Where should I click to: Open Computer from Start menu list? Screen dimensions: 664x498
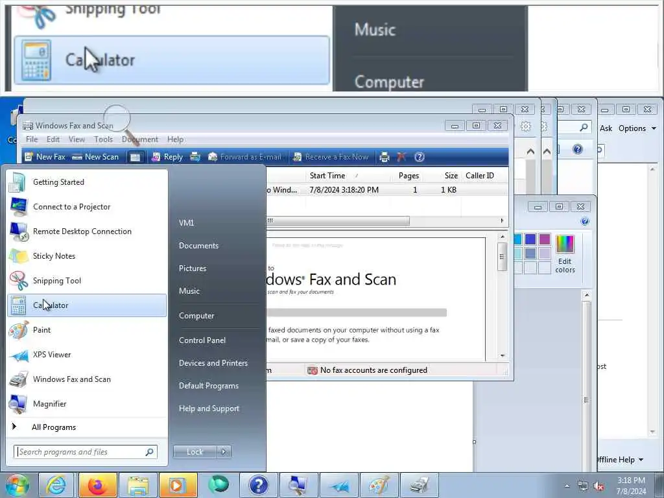click(196, 316)
